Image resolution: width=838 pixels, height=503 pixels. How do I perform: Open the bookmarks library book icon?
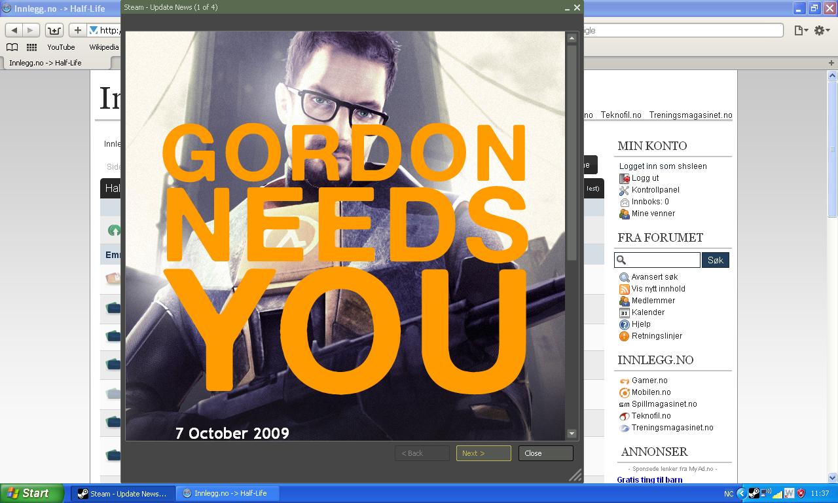click(12, 47)
